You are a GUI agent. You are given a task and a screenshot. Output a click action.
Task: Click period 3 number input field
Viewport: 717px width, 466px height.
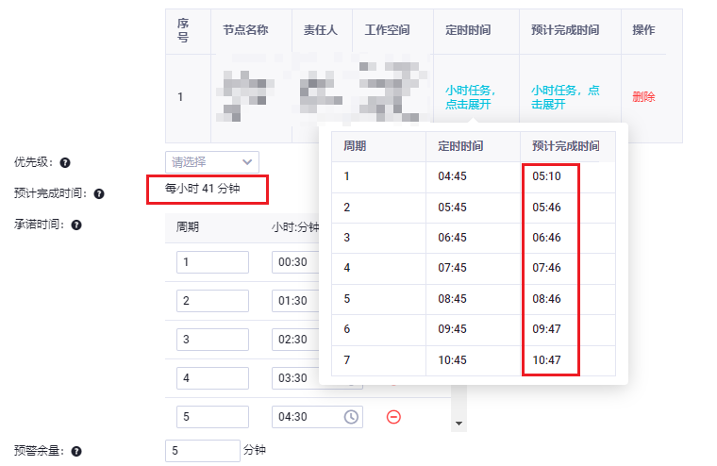[212, 340]
